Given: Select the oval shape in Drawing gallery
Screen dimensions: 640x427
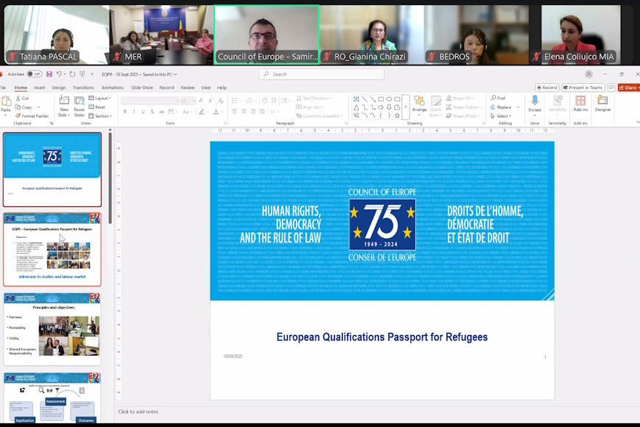Looking at the screenshot, I should [x=389, y=99].
